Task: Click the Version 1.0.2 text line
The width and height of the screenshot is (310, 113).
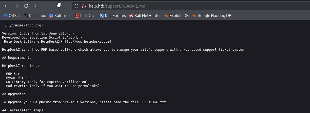Action: 38,33
